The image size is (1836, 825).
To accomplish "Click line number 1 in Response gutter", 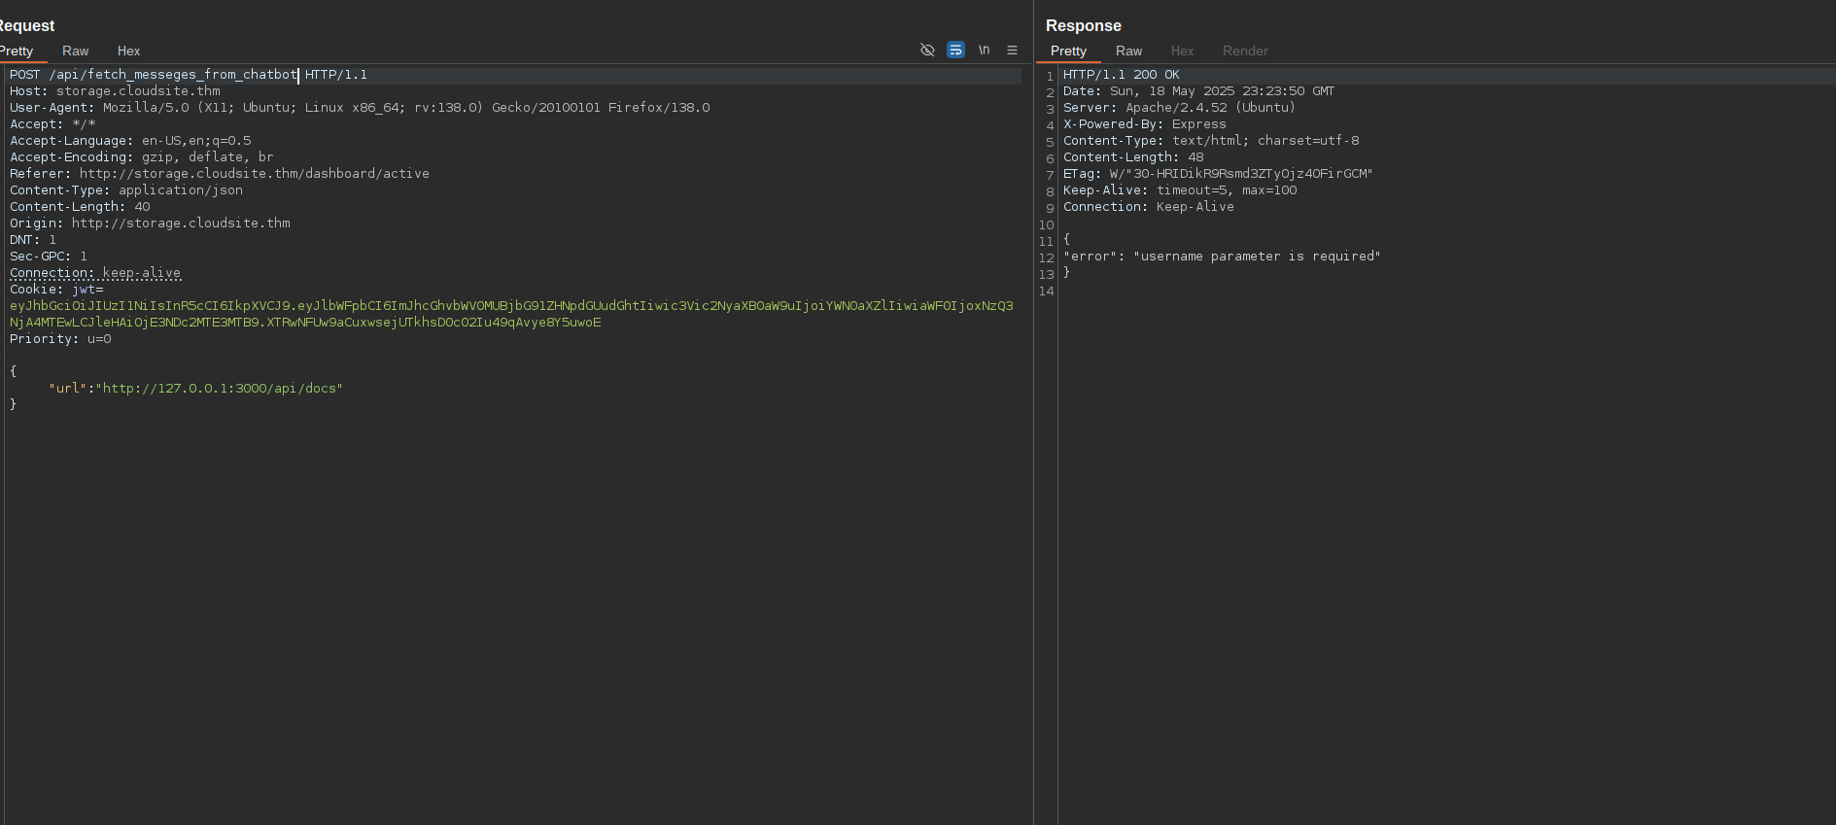I will (x=1050, y=76).
